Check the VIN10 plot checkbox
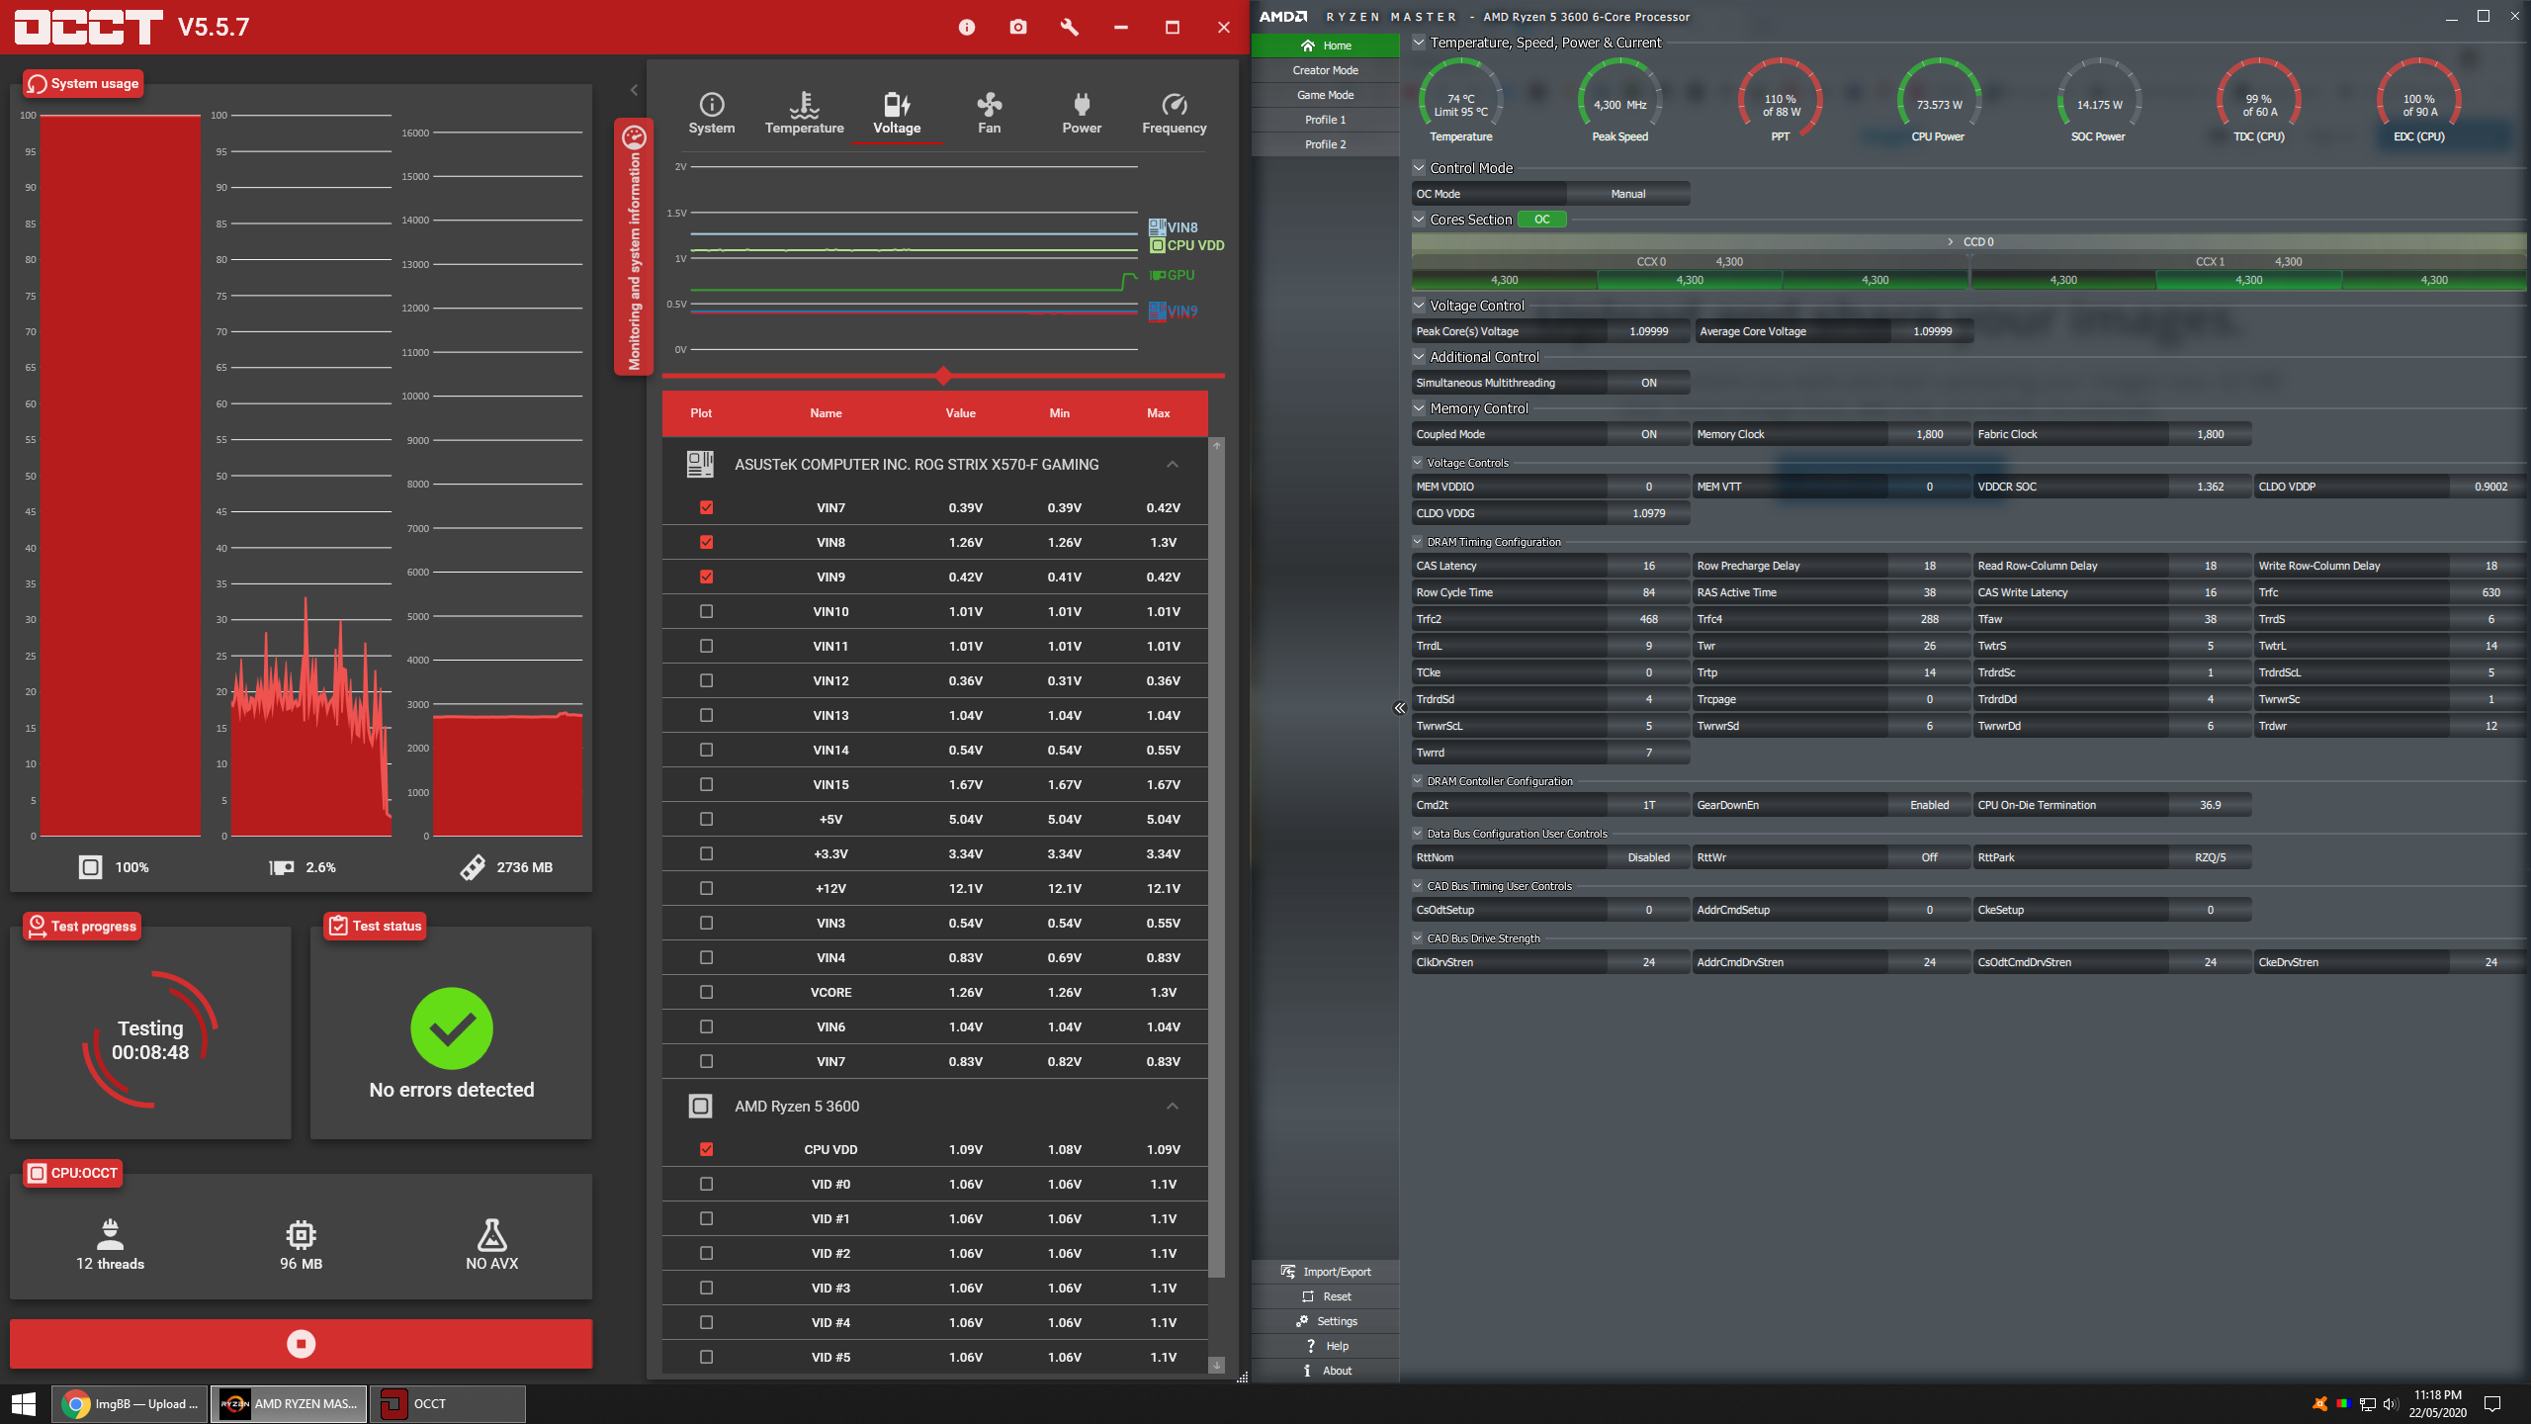 point(706,611)
